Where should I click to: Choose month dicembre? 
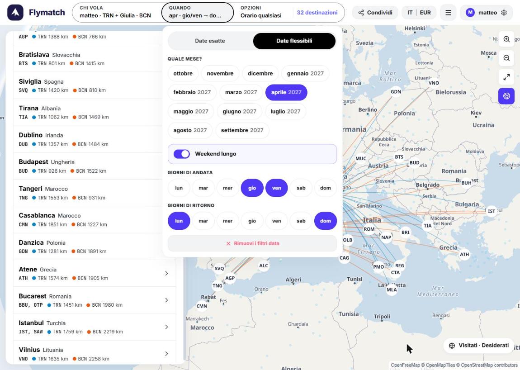(260, 73)
